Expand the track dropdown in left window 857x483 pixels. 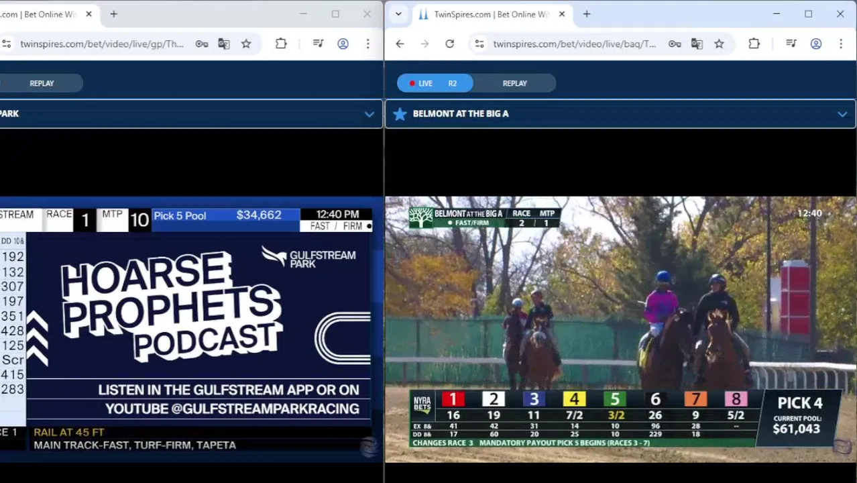point(369,114)
